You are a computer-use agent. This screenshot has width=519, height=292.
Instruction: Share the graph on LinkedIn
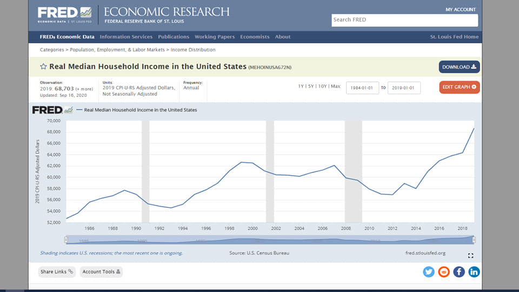(x=474, y=271)
